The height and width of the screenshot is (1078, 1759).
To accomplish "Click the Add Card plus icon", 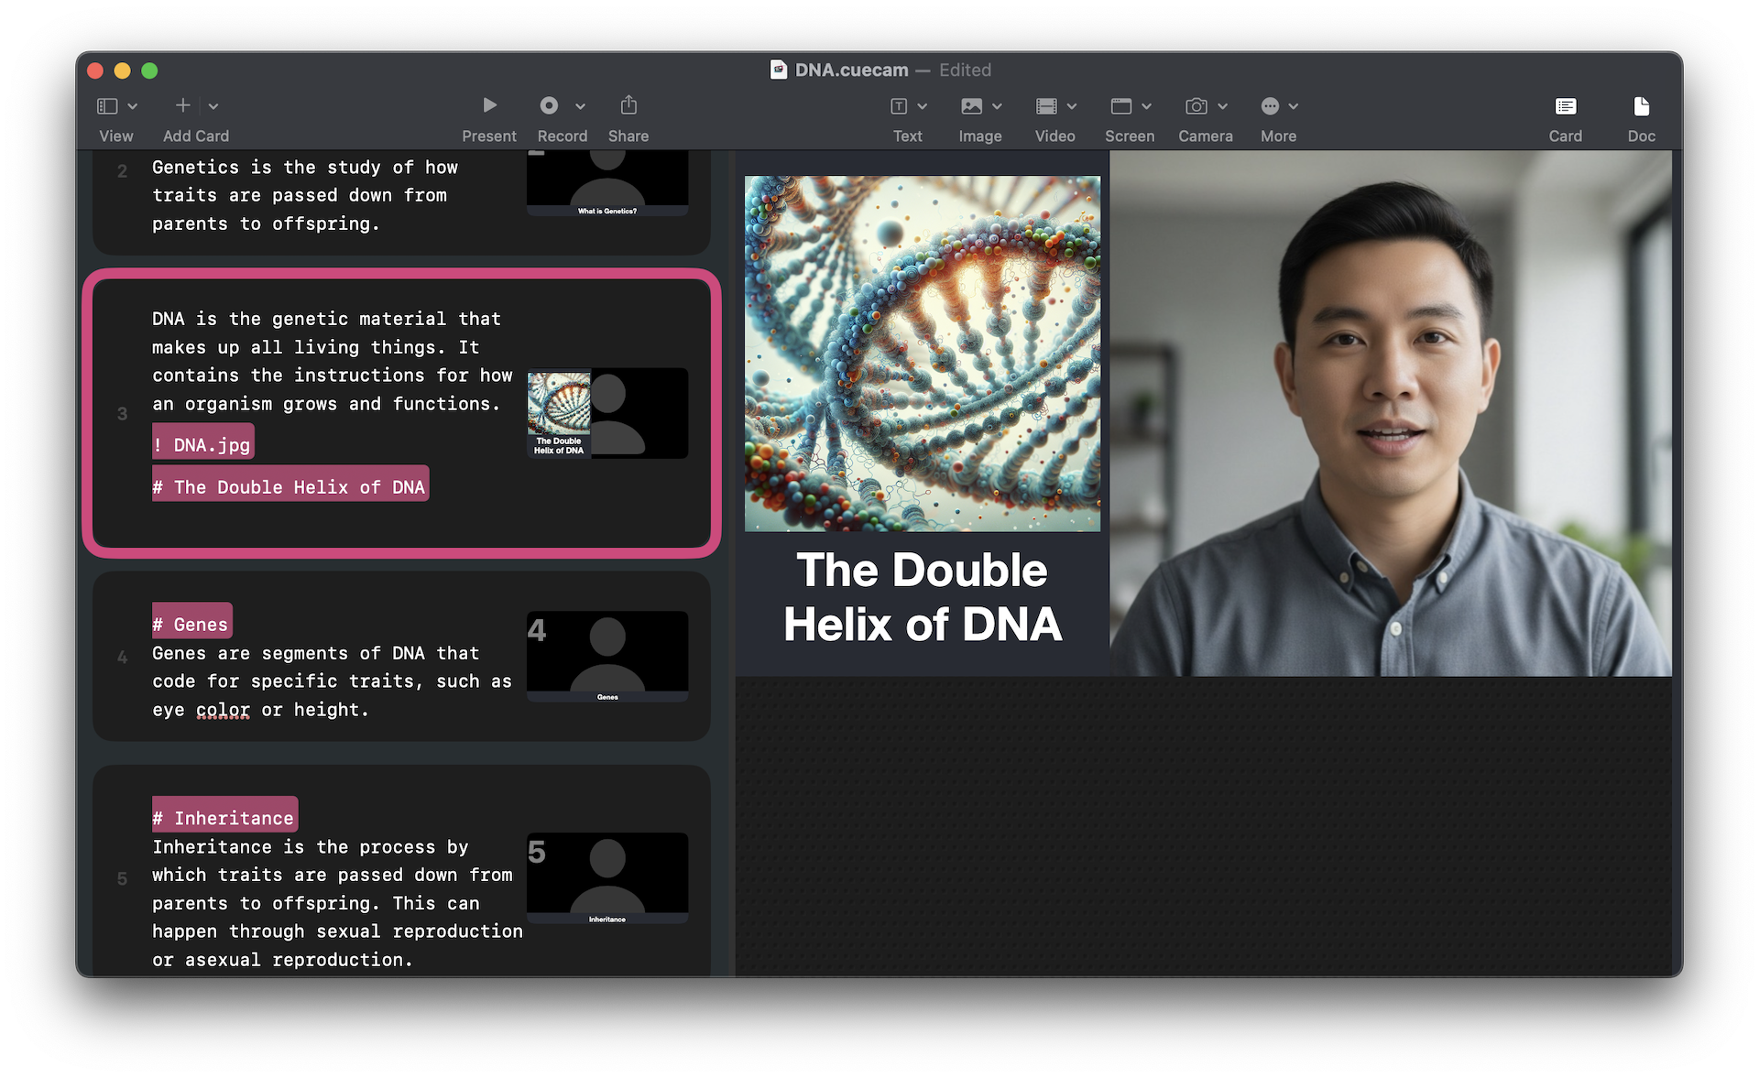I will tap(183, 105).
